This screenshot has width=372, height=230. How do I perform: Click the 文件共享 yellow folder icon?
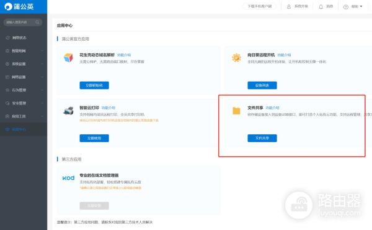click(236, 111)
